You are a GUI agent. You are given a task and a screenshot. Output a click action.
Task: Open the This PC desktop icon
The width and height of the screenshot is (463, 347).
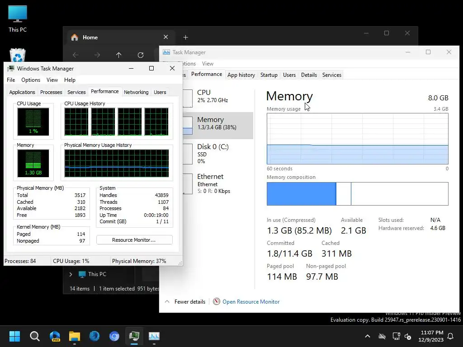pos(18,19)
